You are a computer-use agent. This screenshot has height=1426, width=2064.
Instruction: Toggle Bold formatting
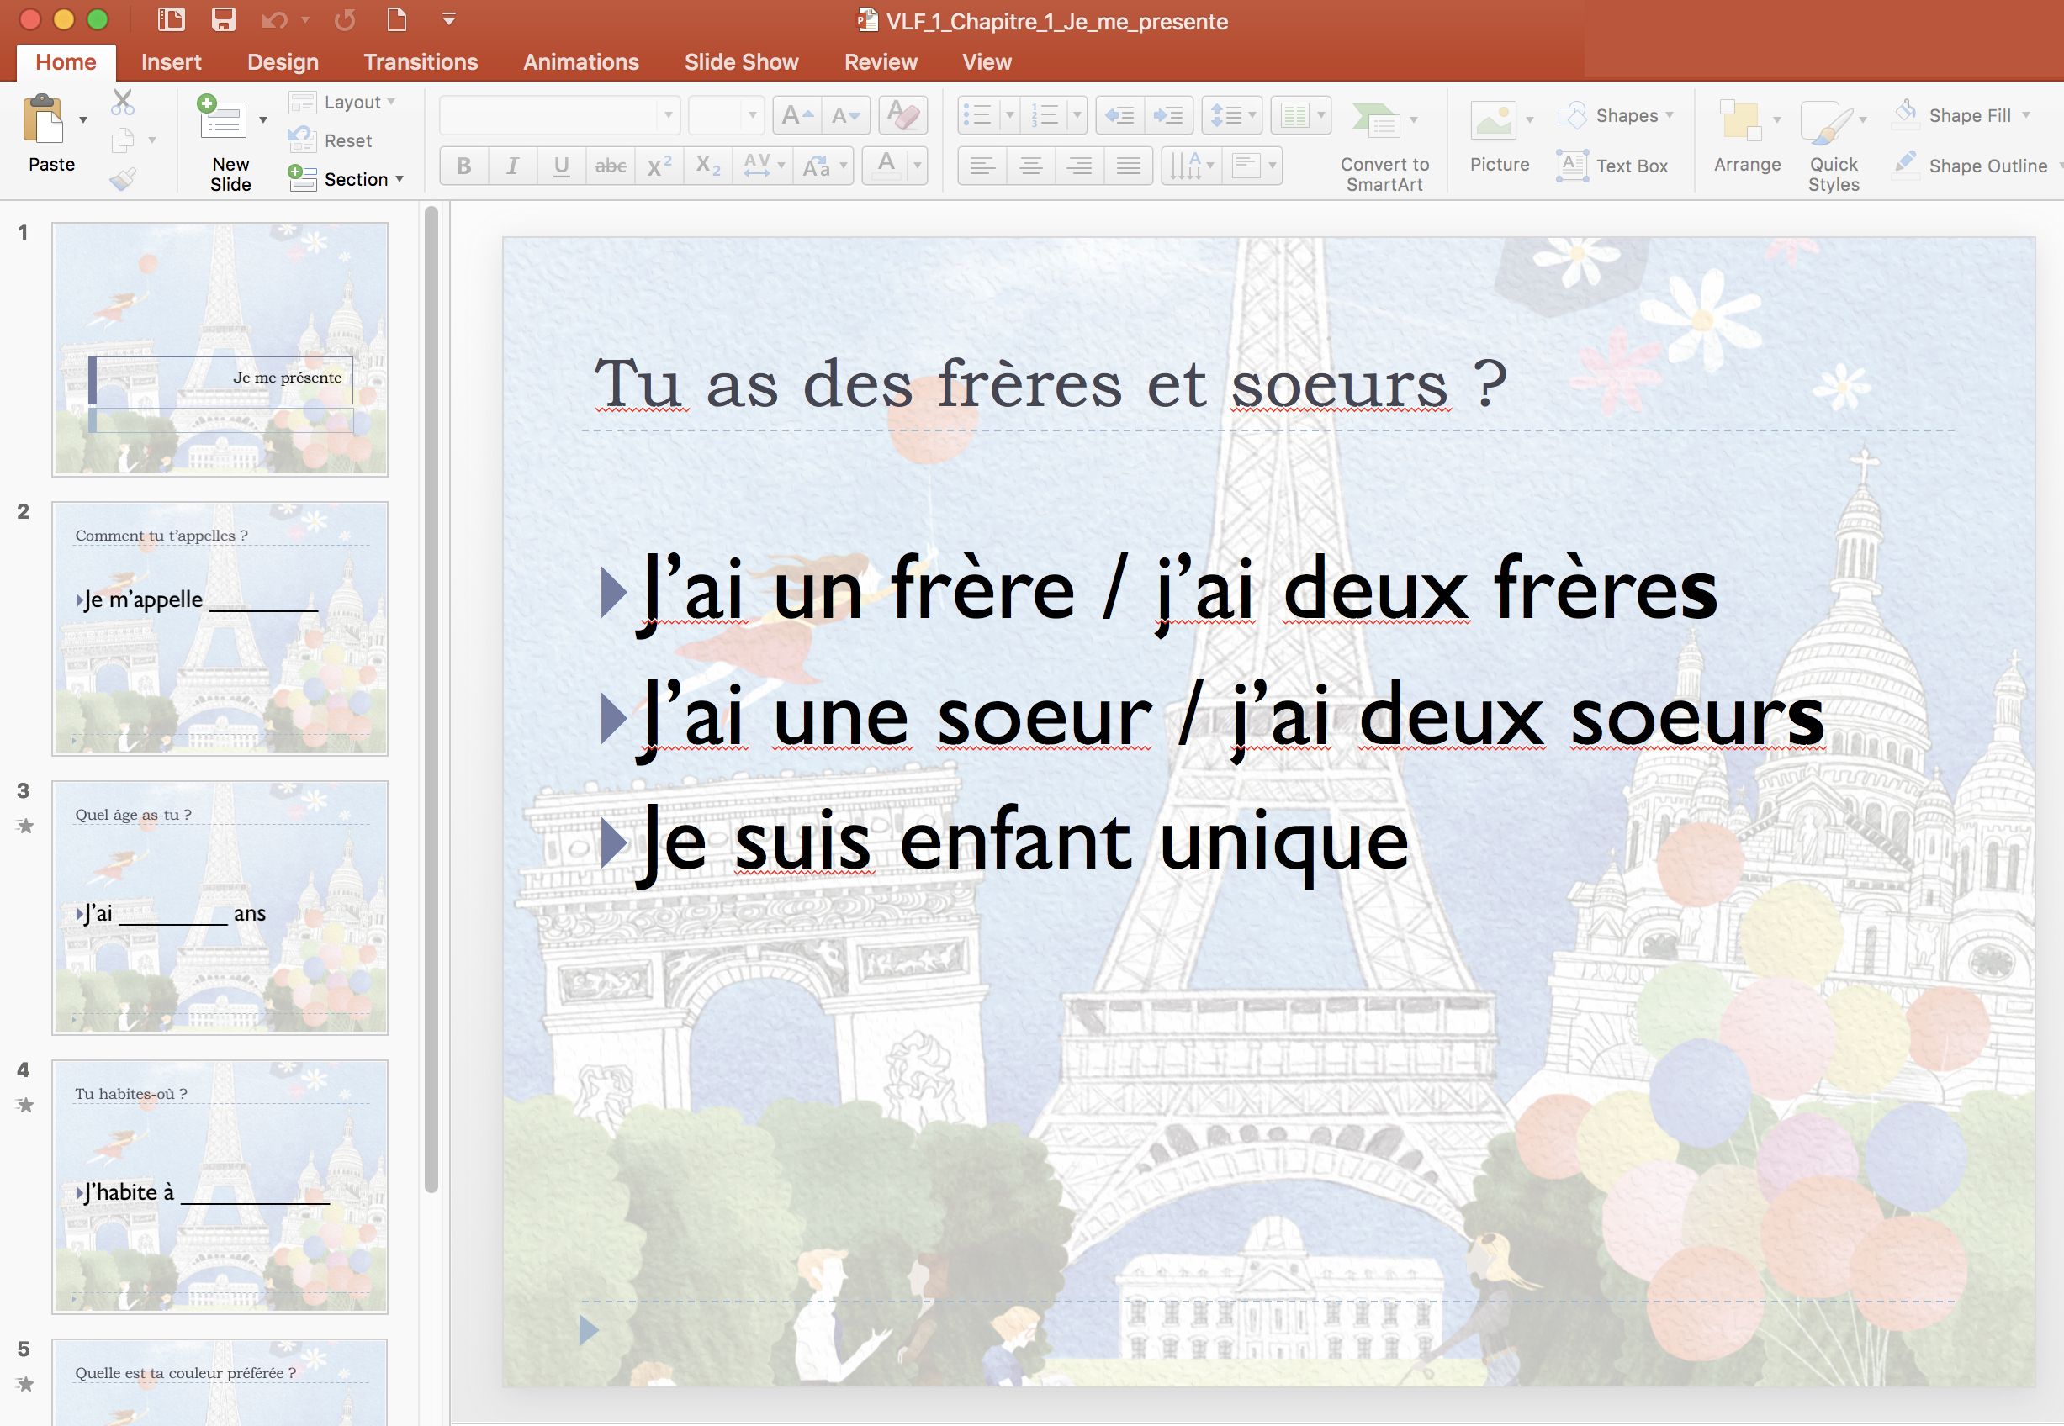coord(463,166)
